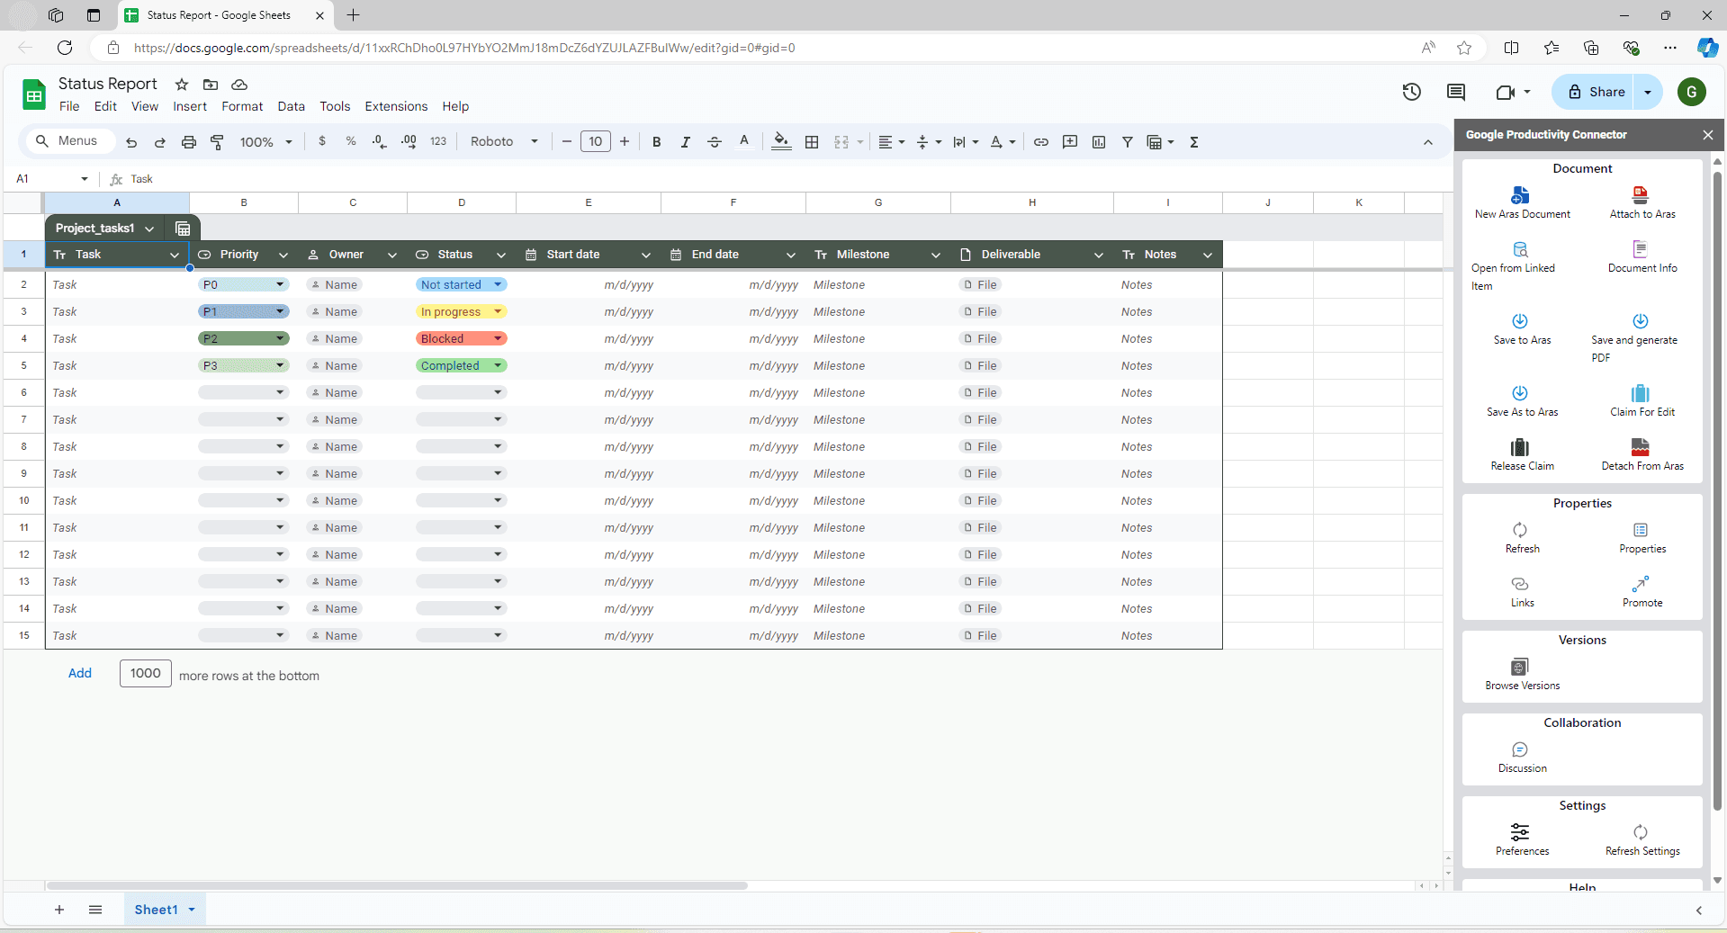Open the fill color picker
Image resolution: width=1727 pixels, height=933 pixels.
[781, 142]
